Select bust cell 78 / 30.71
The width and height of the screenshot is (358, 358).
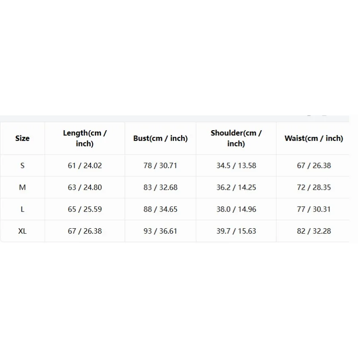tap(160, 166)
